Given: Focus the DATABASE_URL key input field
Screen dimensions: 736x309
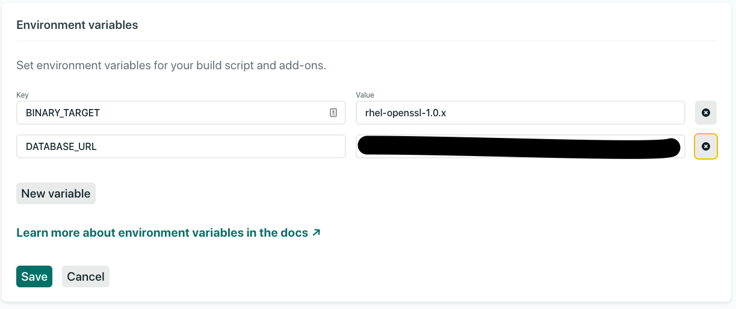Looking at the screenshot, I should (x=181, y=146).
